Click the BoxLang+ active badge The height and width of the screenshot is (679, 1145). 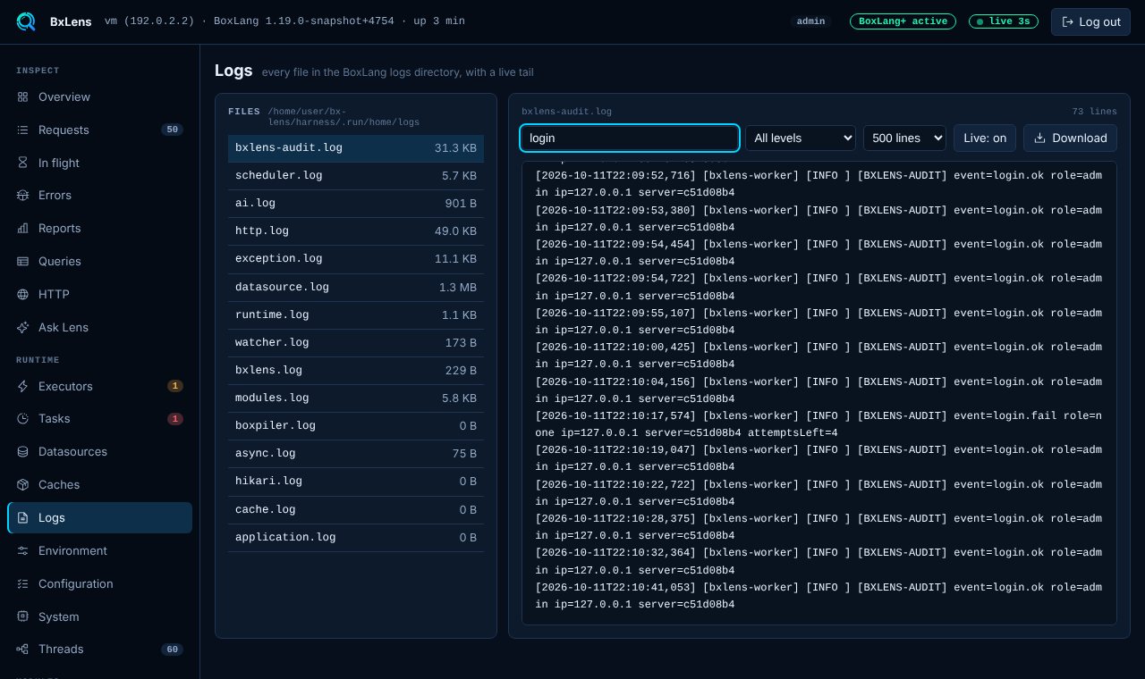(x=903, y=21)
